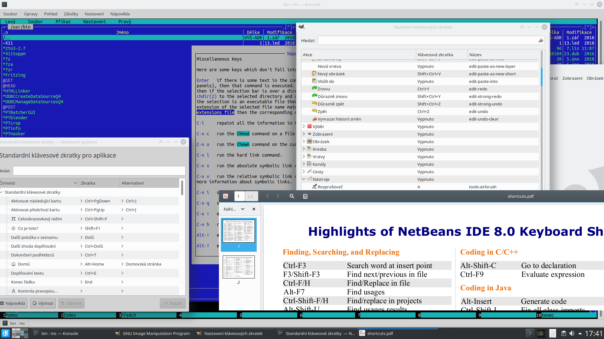This screenshot has height=339, width=604.
Task: Click the page number field in PDF viewer
Action: [x=239, y=196]
